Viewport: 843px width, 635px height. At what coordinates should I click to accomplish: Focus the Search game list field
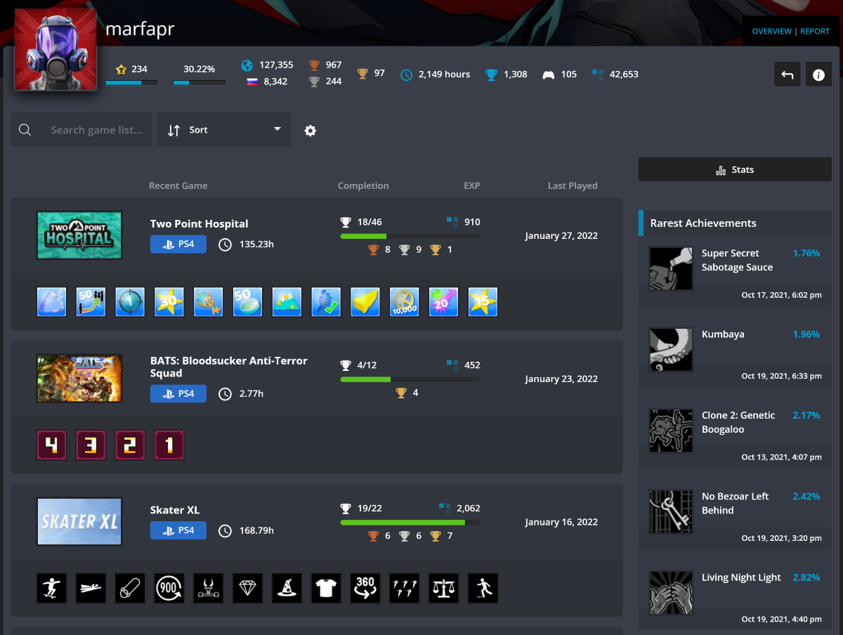81,130
